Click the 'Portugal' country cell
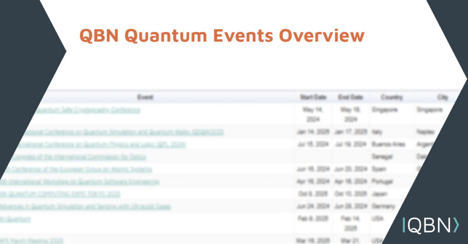Screen dimensions: 468x244 (383, 182)
